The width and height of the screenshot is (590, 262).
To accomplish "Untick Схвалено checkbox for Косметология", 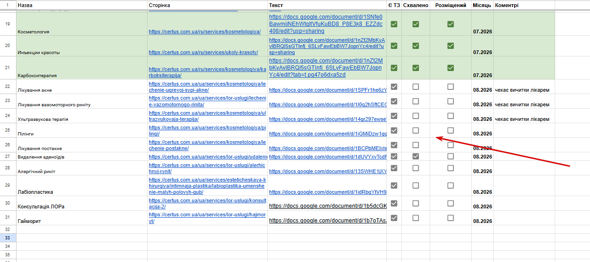I will click(415, 24).
